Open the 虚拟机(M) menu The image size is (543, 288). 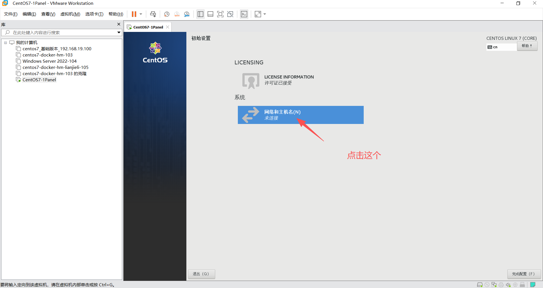(70, 14)
